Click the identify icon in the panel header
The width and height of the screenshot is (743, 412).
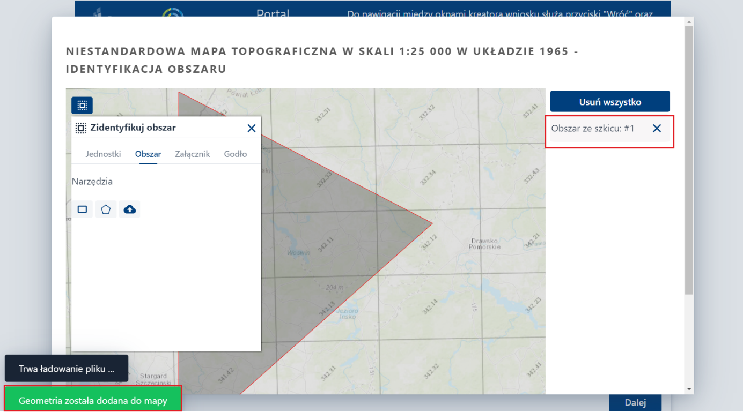click(x=80, y=128)
